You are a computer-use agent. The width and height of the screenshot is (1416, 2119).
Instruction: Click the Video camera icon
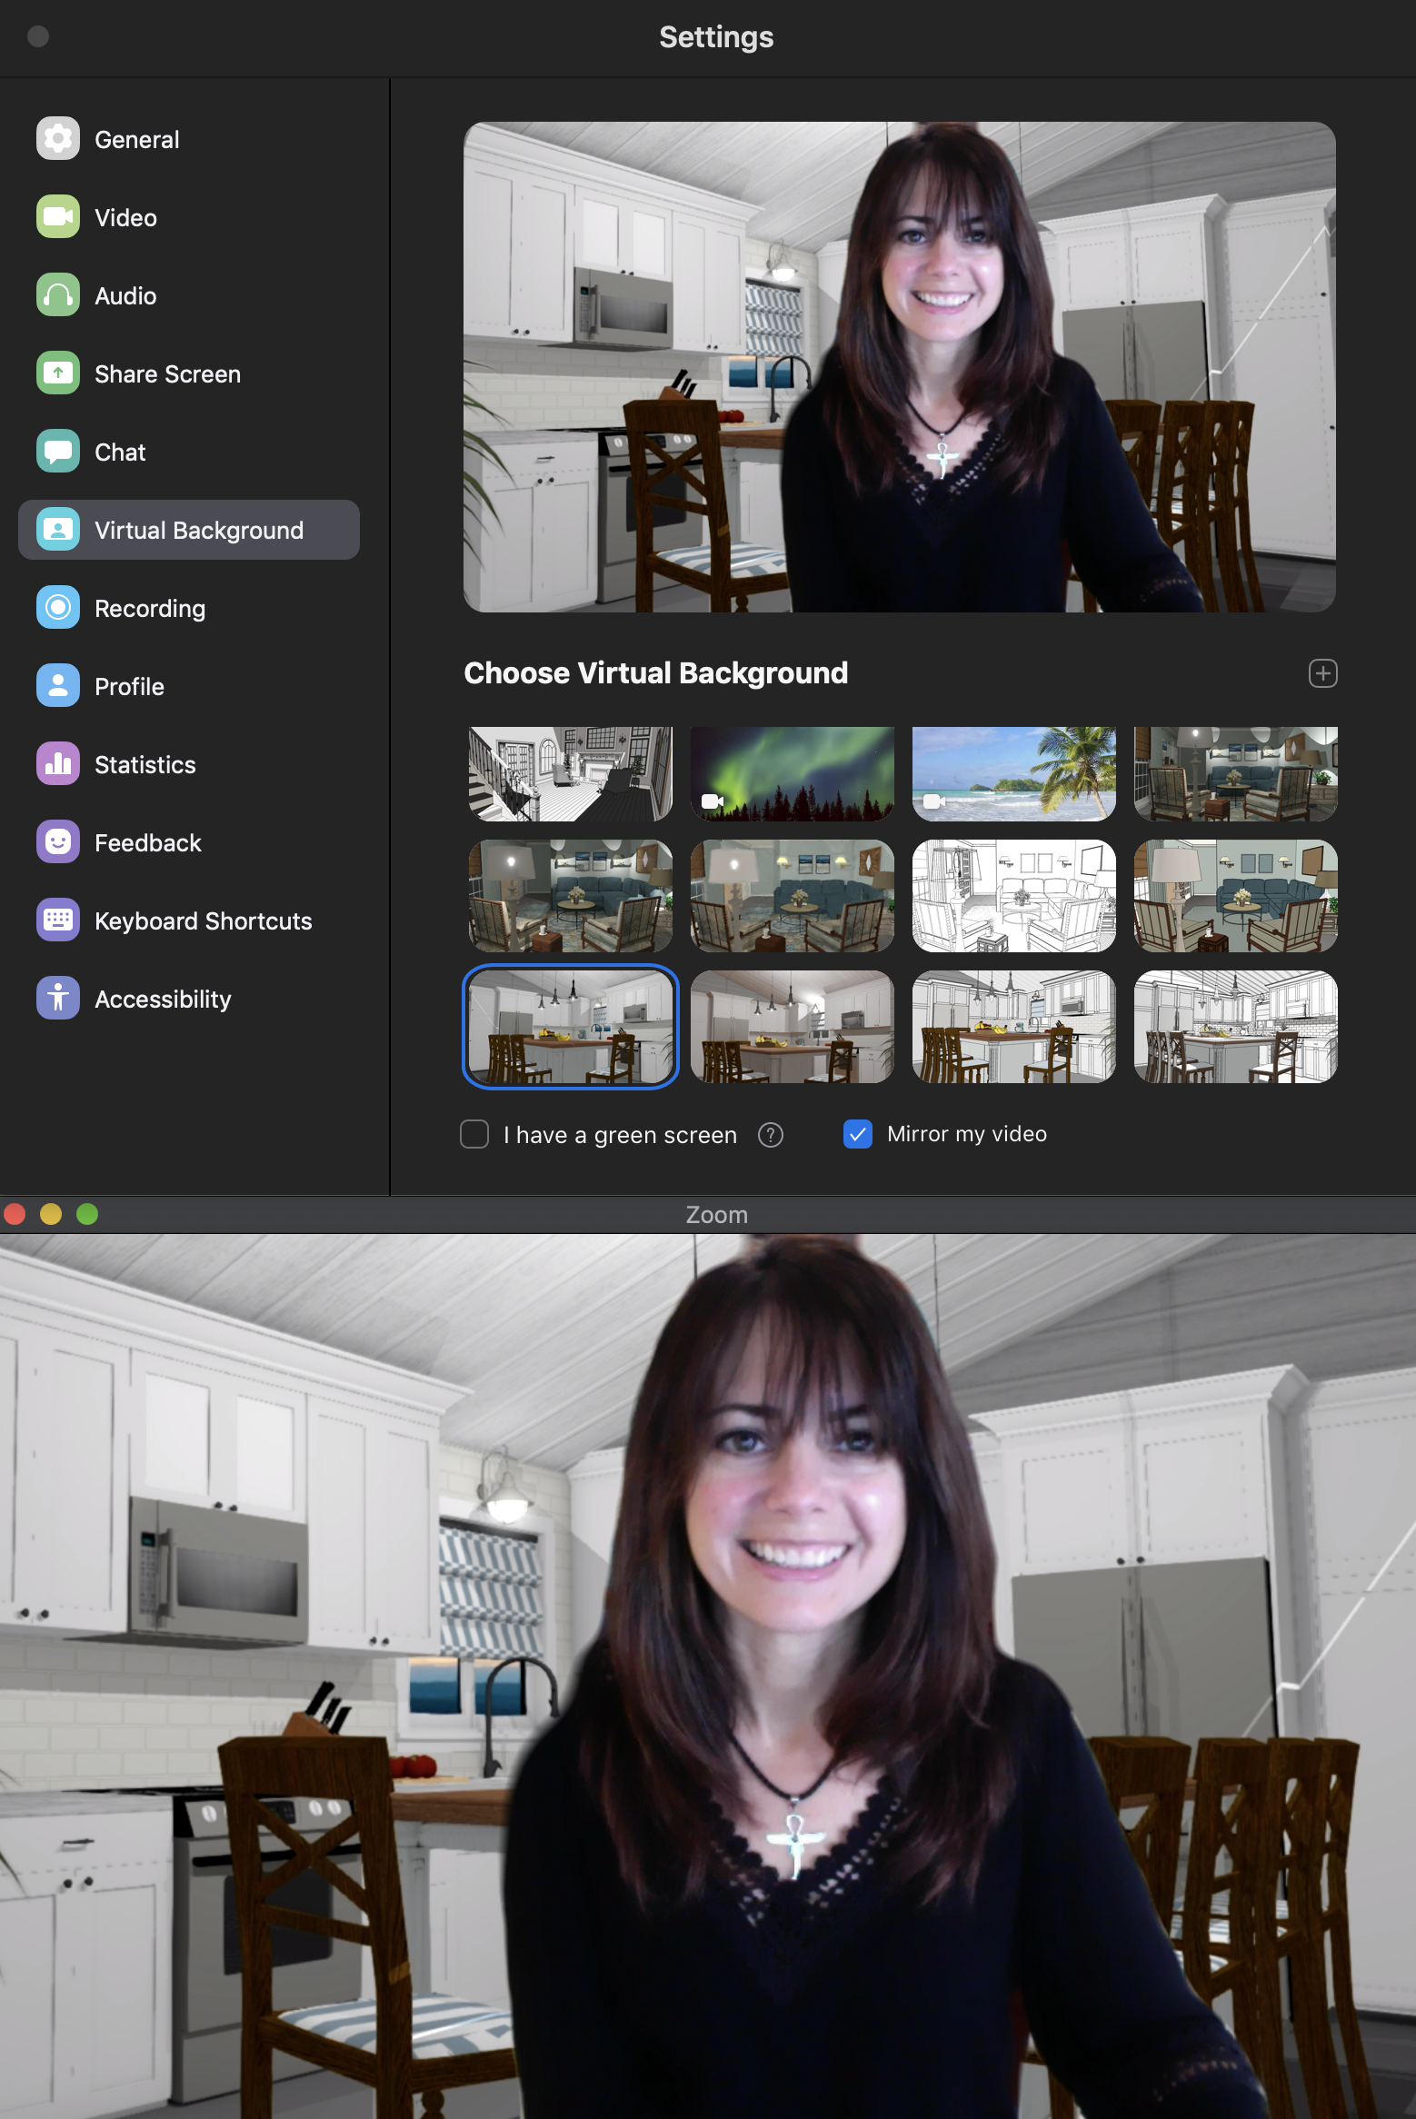(x=58, y=217)
